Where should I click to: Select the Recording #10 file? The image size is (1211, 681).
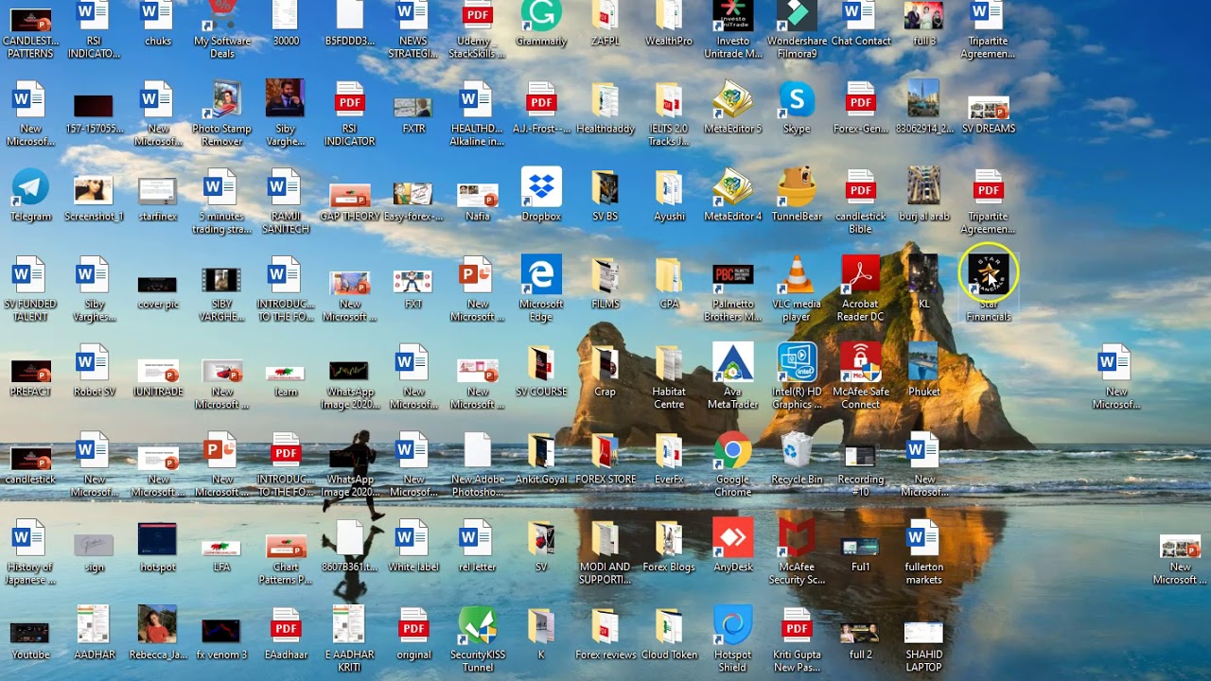tap(861, 464)
